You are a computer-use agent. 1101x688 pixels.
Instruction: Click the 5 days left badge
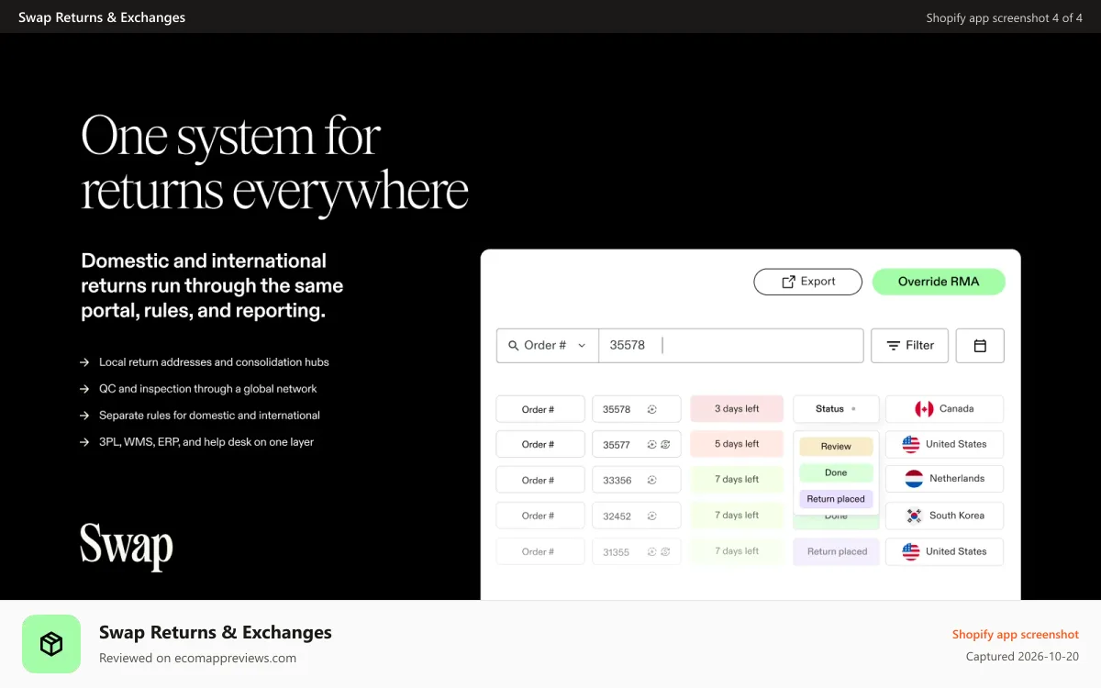point(737,444)
